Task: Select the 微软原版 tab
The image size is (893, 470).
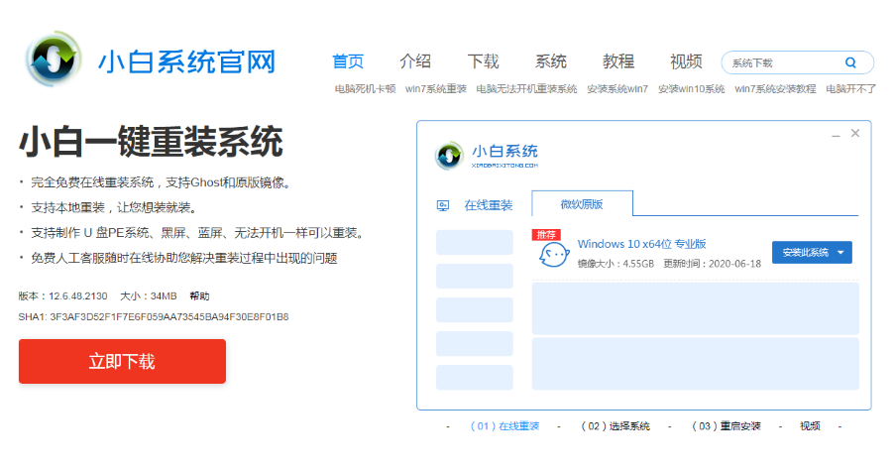Action: tap(582, 204)
